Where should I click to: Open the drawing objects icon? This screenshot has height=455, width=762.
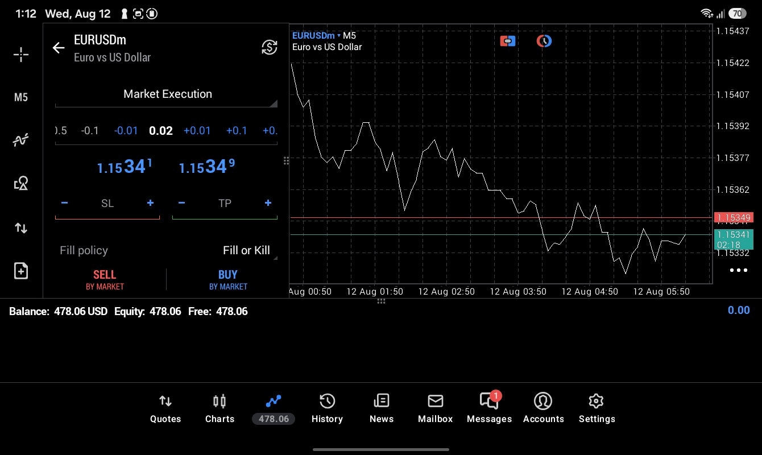[x=21, y=183]
